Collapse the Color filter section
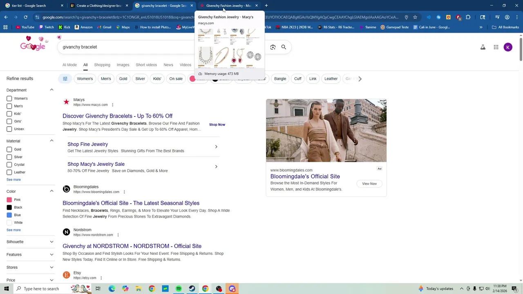 (x=51, y=191)
